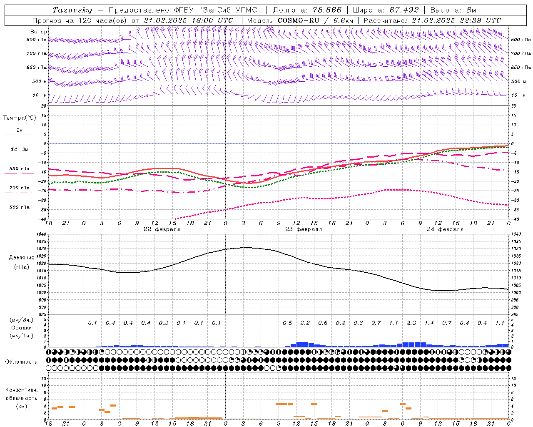The image size is (533, 427).
Task: Click the Td 2м dew point legend entry
Action: click(x=19, y=149)
